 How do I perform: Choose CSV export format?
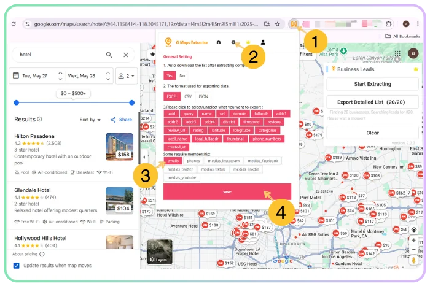tap(188, 96)
